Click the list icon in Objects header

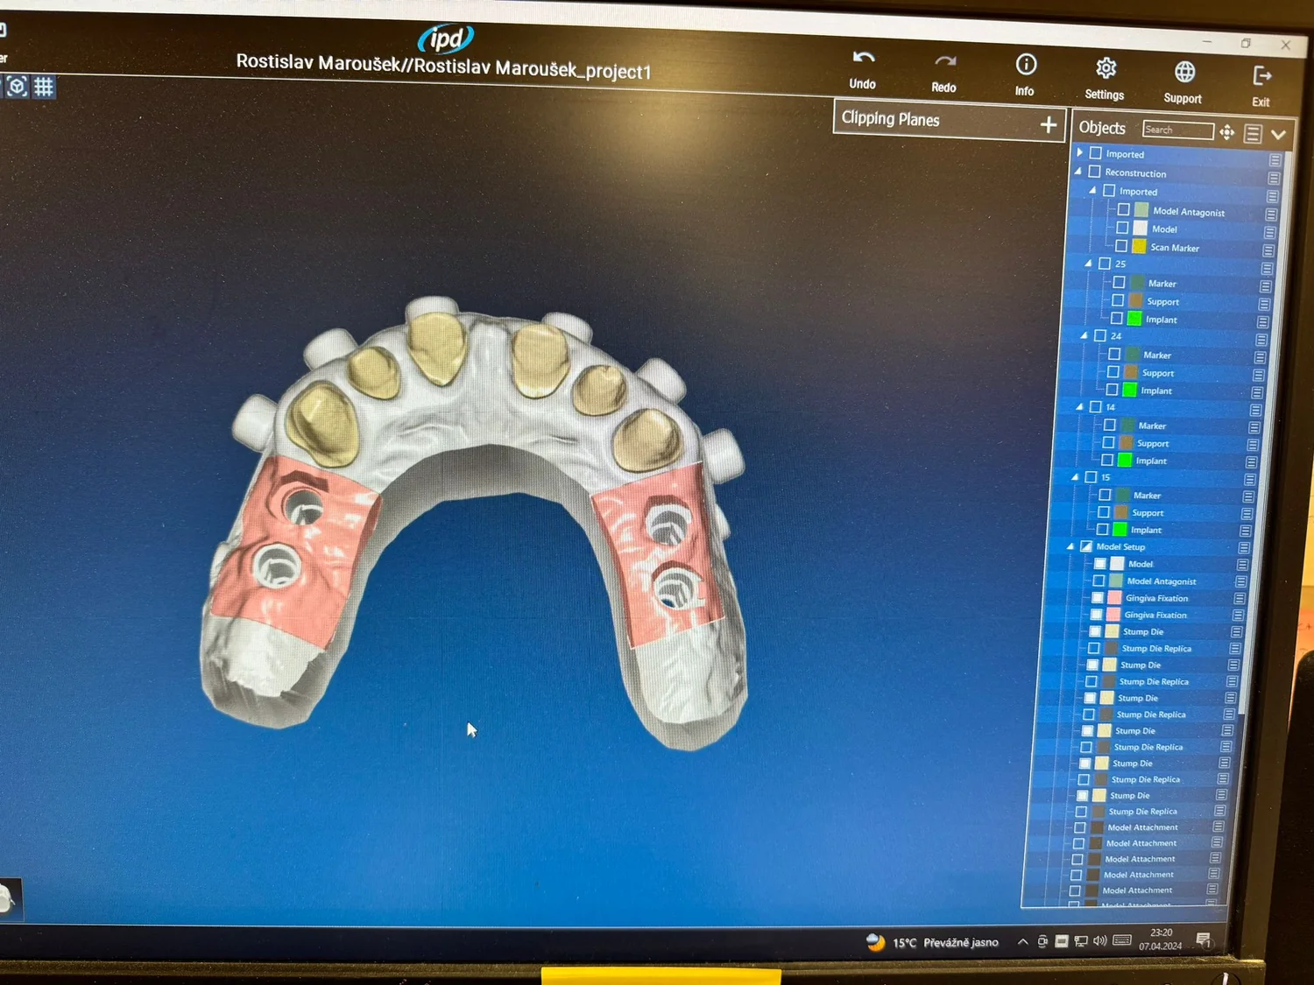tap(1253, 134)
